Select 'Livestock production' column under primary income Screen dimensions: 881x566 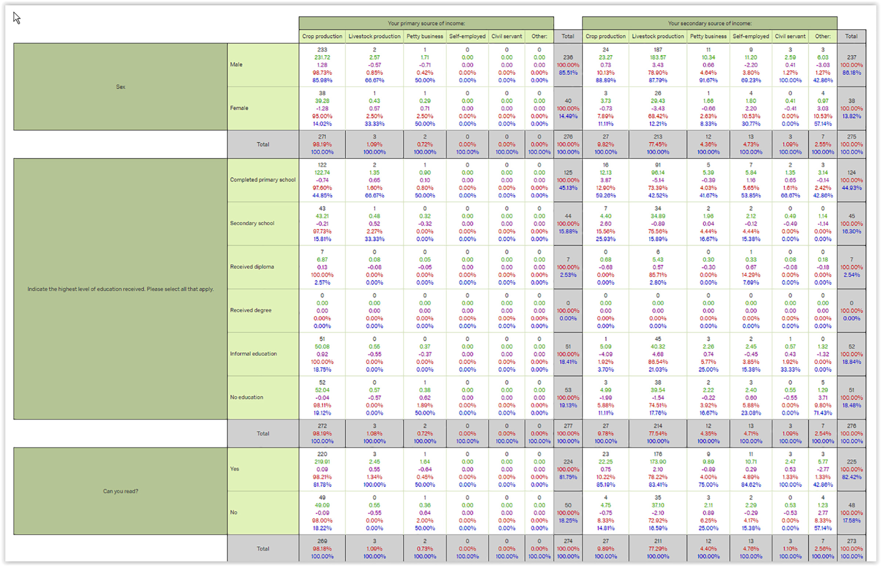click(374, 36)
